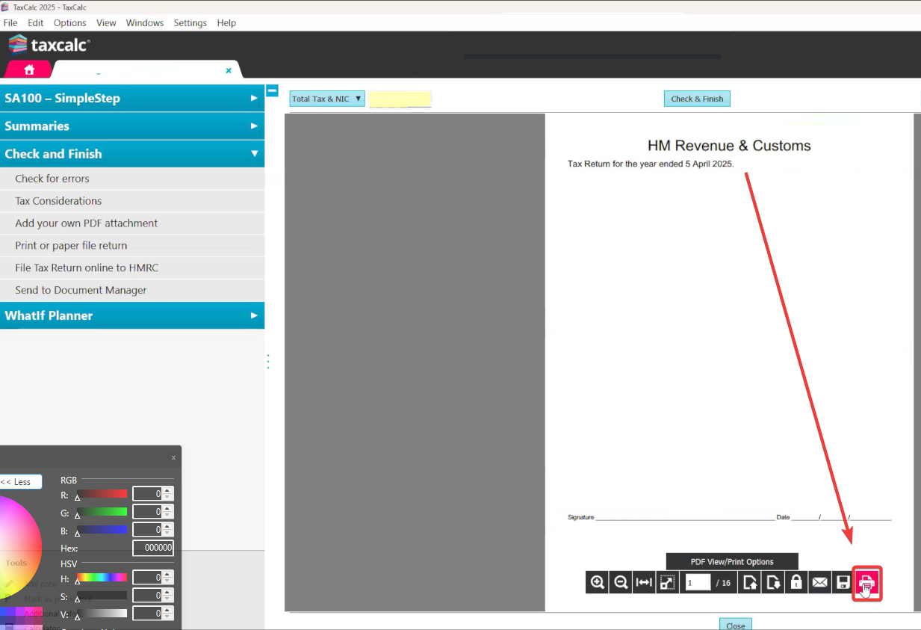Open the Settings menu
The height and width of the screenshot is (630, 921).
(190, 23)
